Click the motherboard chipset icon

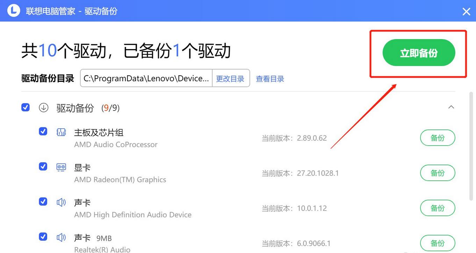pos(61,132)
